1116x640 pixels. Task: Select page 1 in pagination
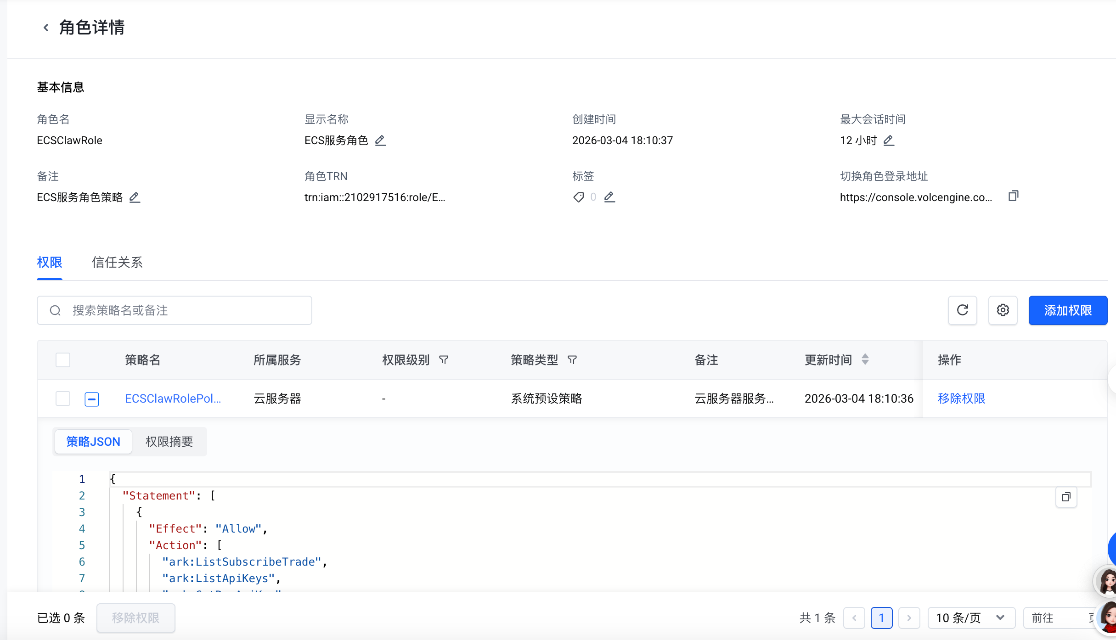click(x=881, y=618)
